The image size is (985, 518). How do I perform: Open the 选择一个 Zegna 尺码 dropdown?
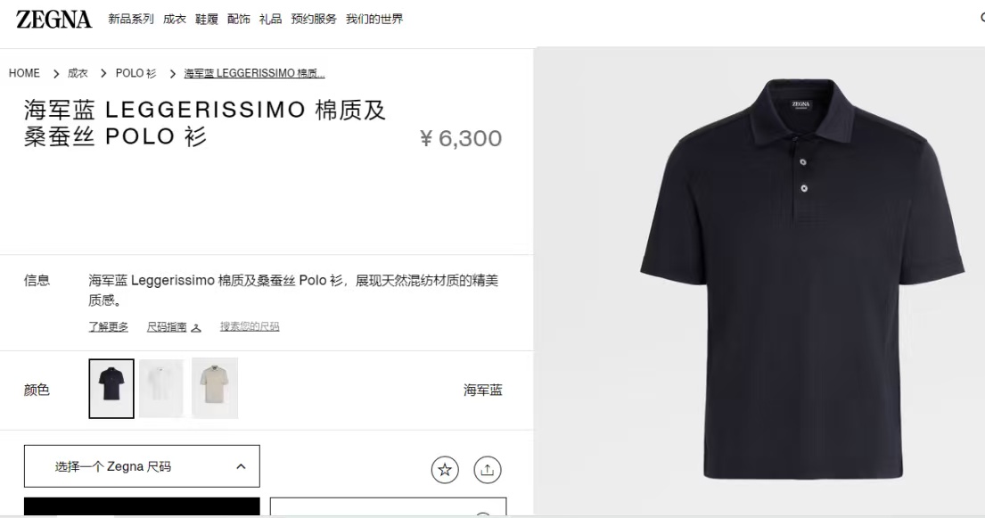pyautogui.click(x=142, y=466)
